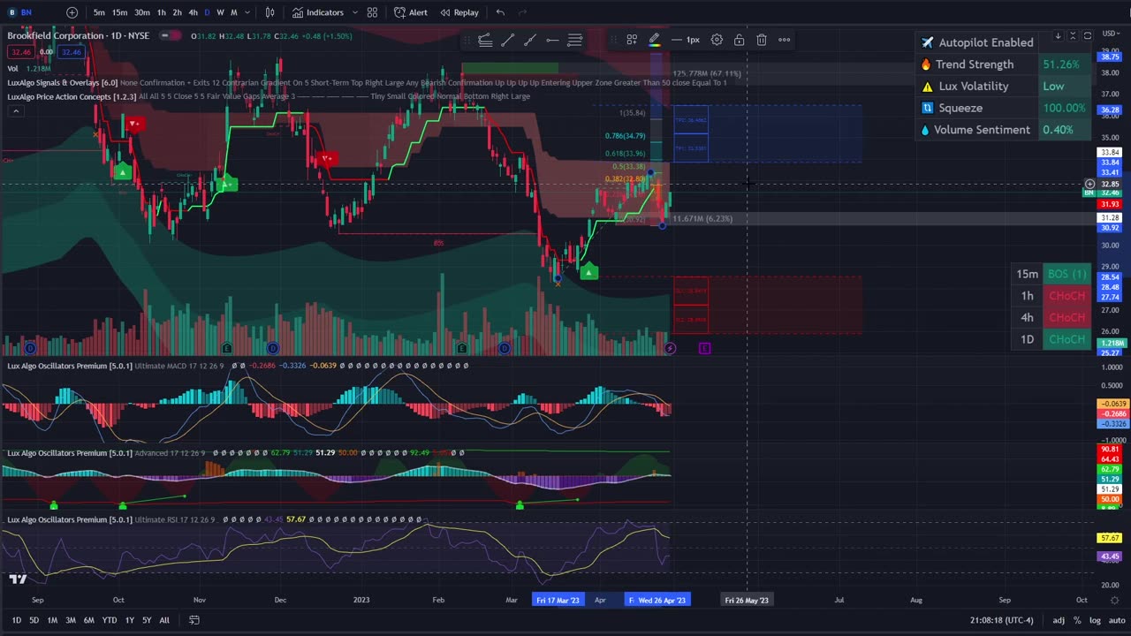
Task: Select the horizontal line drawing tool
Action: click(x=552, y=40)
